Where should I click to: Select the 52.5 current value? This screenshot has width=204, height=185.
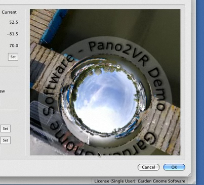coord(14,22)
